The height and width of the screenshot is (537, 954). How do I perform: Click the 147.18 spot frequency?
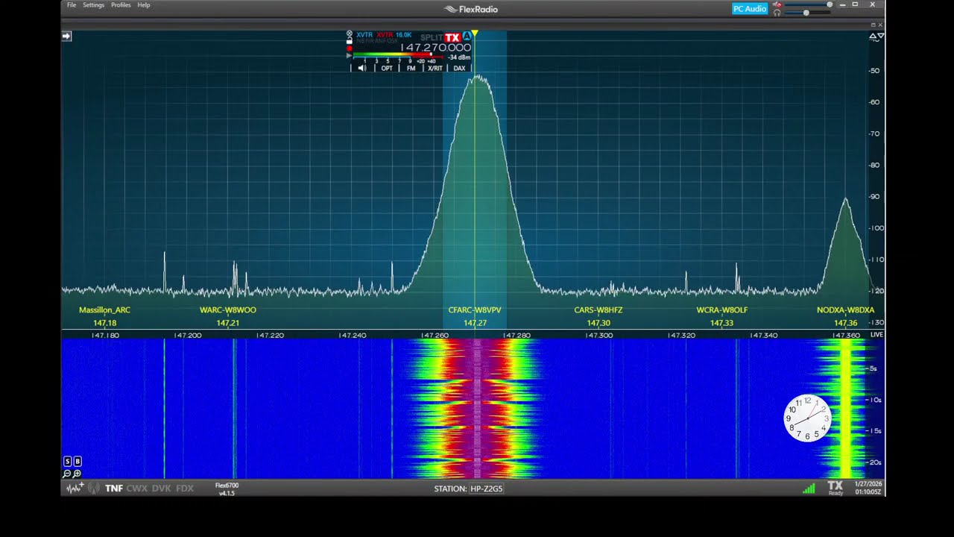[x=104, y=323]
